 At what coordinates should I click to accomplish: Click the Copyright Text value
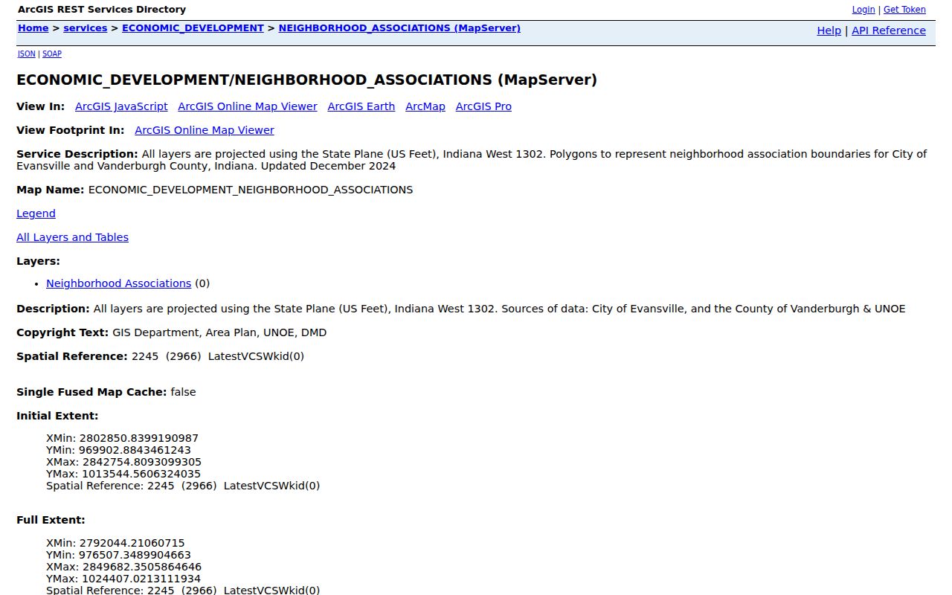[219, 332]
